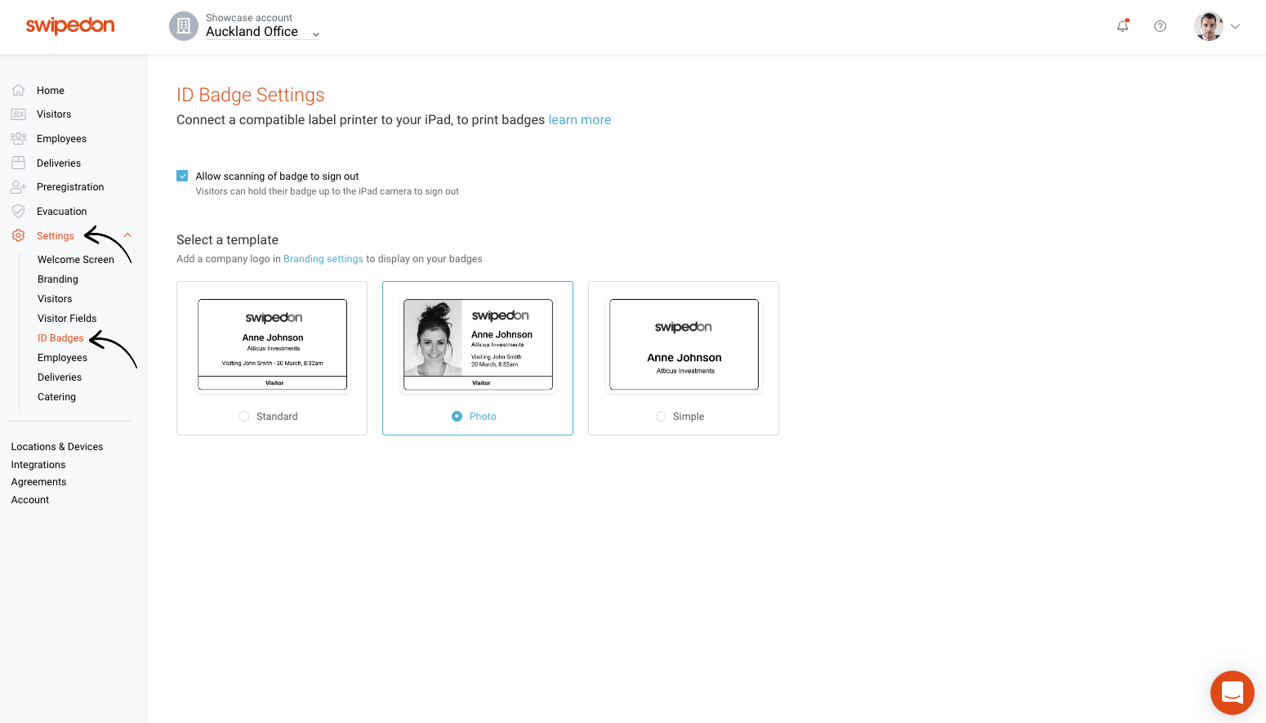Follow the learn more link
Image resolution: width=1266 pixels, height=723 pixels.
pyautogui.click(x=580, y=120)
